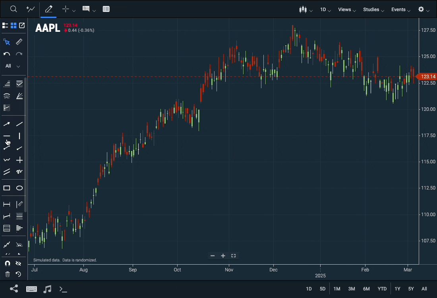Expand the info tooltip options arrow

(x=94, y=11)
